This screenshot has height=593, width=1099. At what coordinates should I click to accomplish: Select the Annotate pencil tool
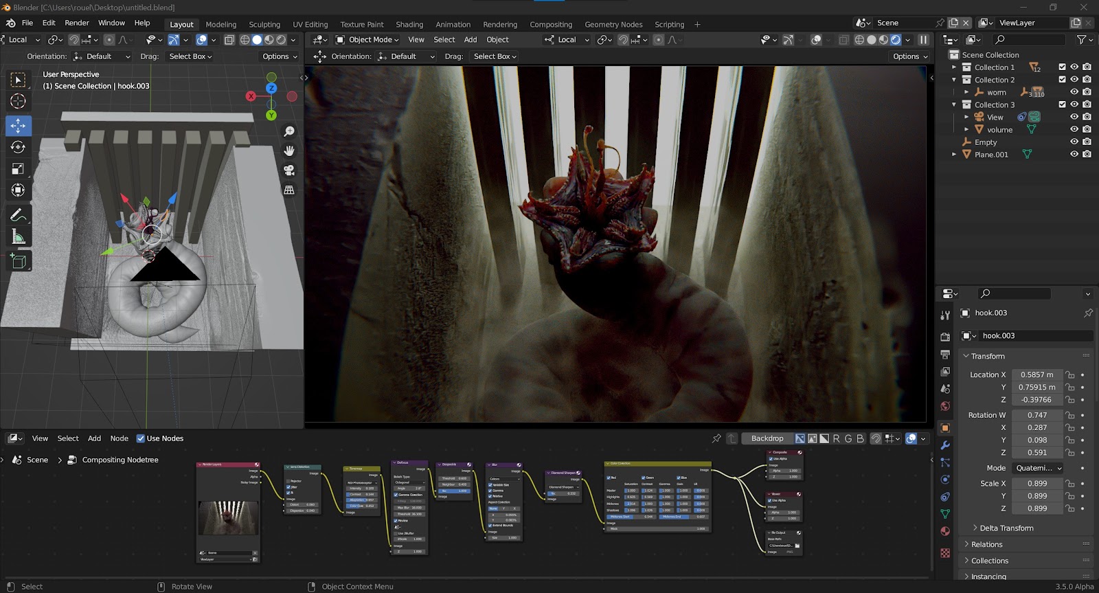click(x=19, y=215)
